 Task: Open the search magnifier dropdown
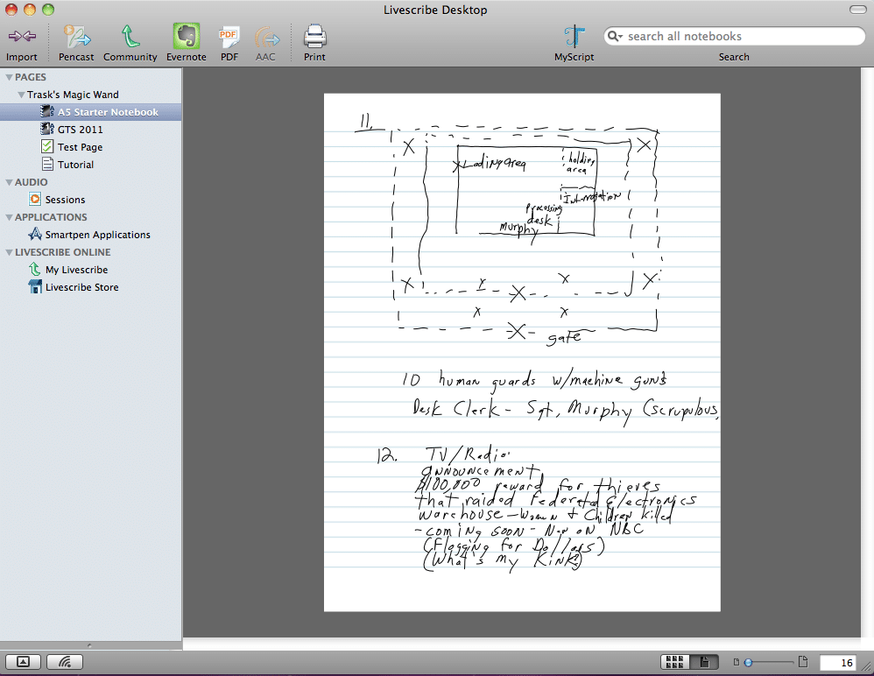[615, 36]
